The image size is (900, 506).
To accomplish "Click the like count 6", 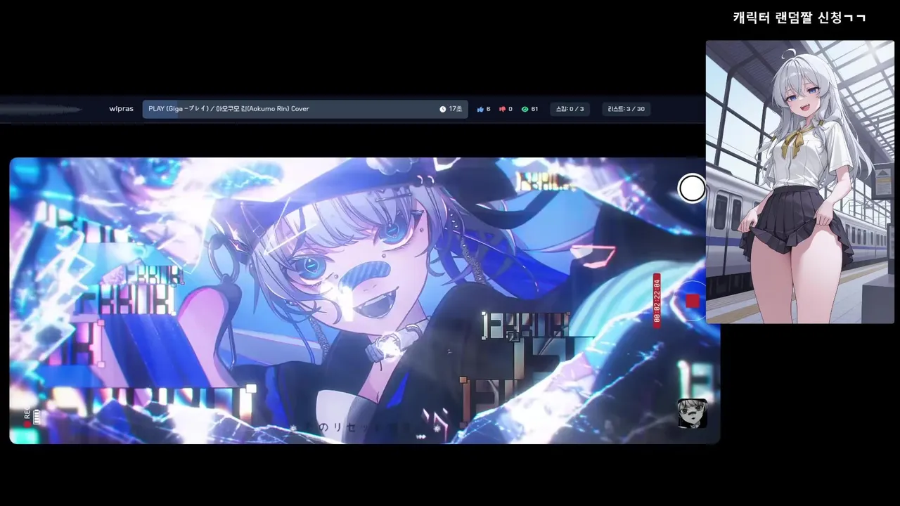I will tap(489, 109).
